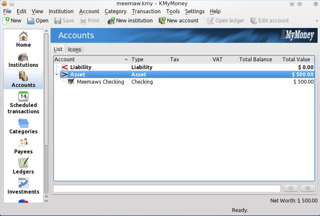Click the Ready. status bar text

coord(240,210)
